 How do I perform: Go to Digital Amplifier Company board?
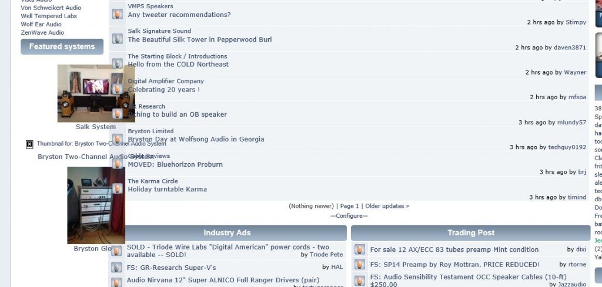pyautogui.click(x=166, y=81)
